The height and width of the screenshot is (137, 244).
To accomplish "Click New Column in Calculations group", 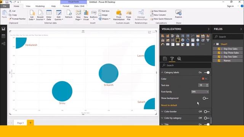I will point(158,15).
